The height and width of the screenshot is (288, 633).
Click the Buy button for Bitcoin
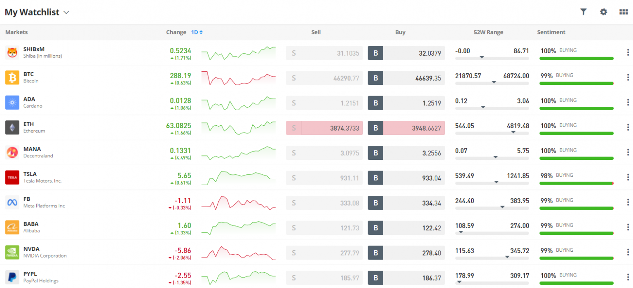tap(406, 77)
